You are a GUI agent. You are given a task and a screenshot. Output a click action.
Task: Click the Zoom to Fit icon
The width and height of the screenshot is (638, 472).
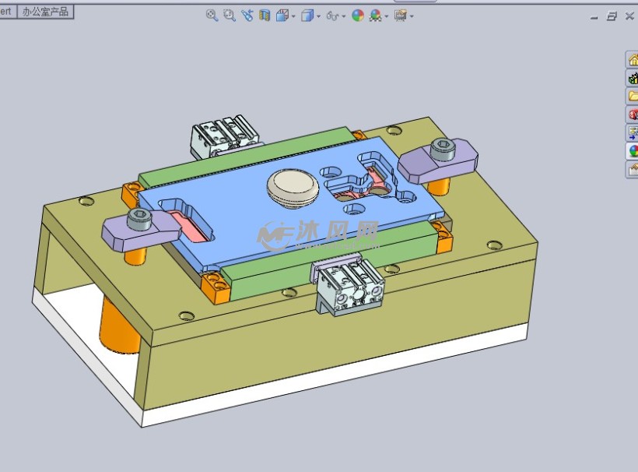pyautogui.click(x=212, y=16)
